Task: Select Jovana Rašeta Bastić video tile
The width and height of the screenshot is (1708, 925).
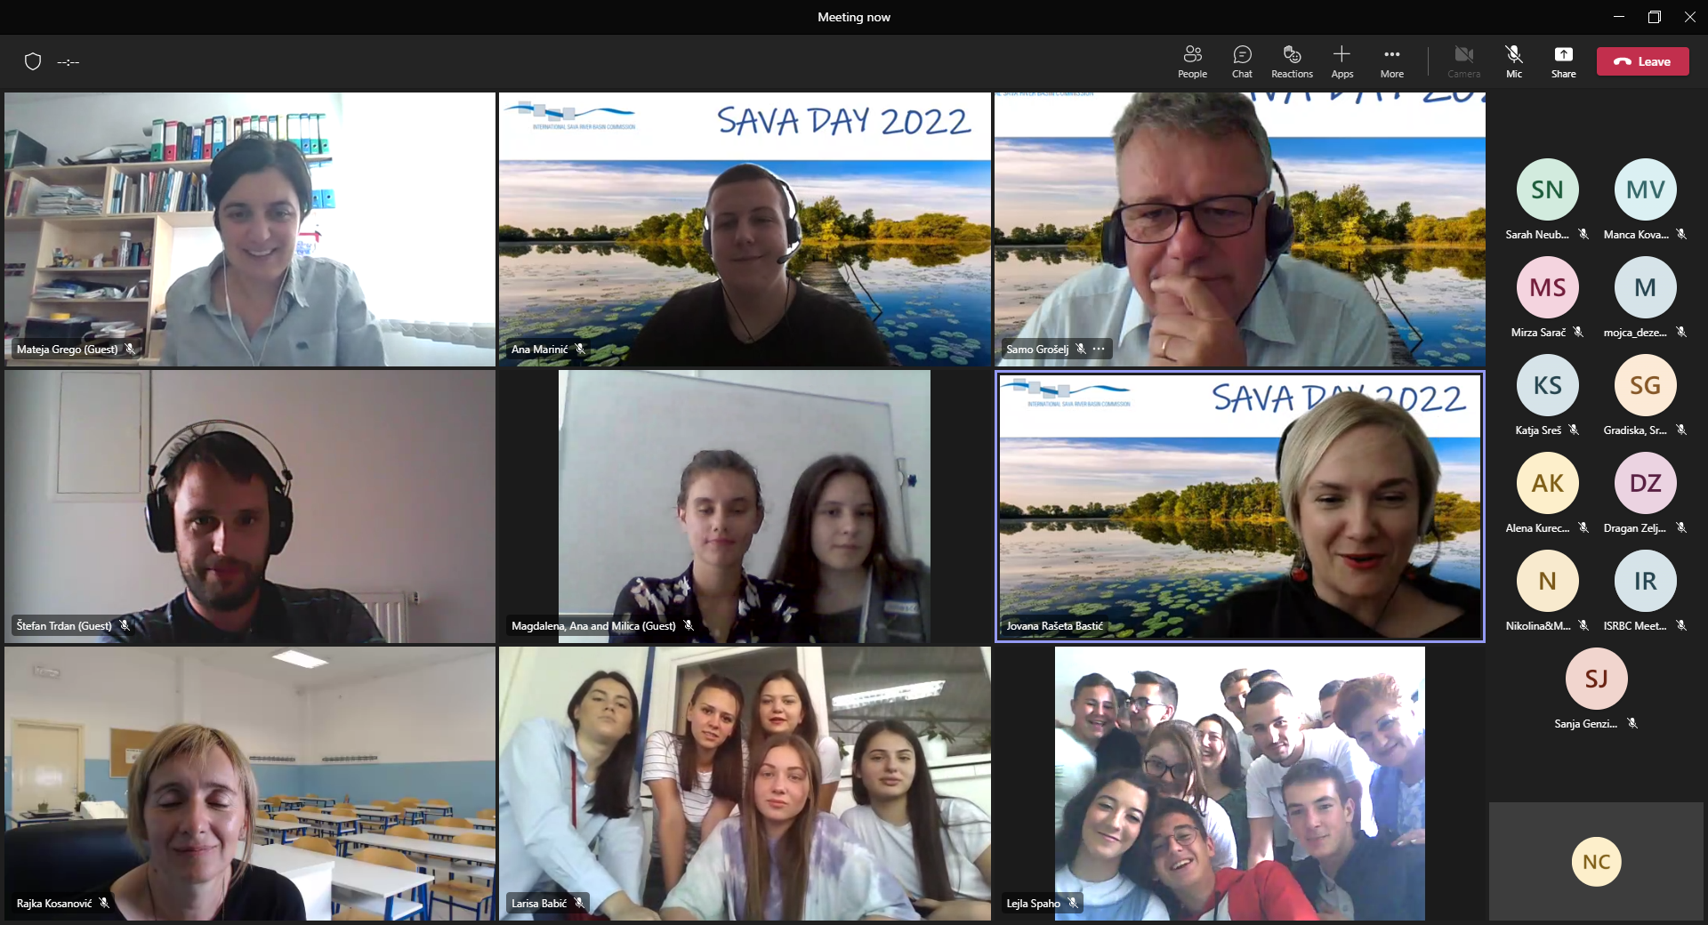Action: pyautogui.click(x=1239, y=505)
